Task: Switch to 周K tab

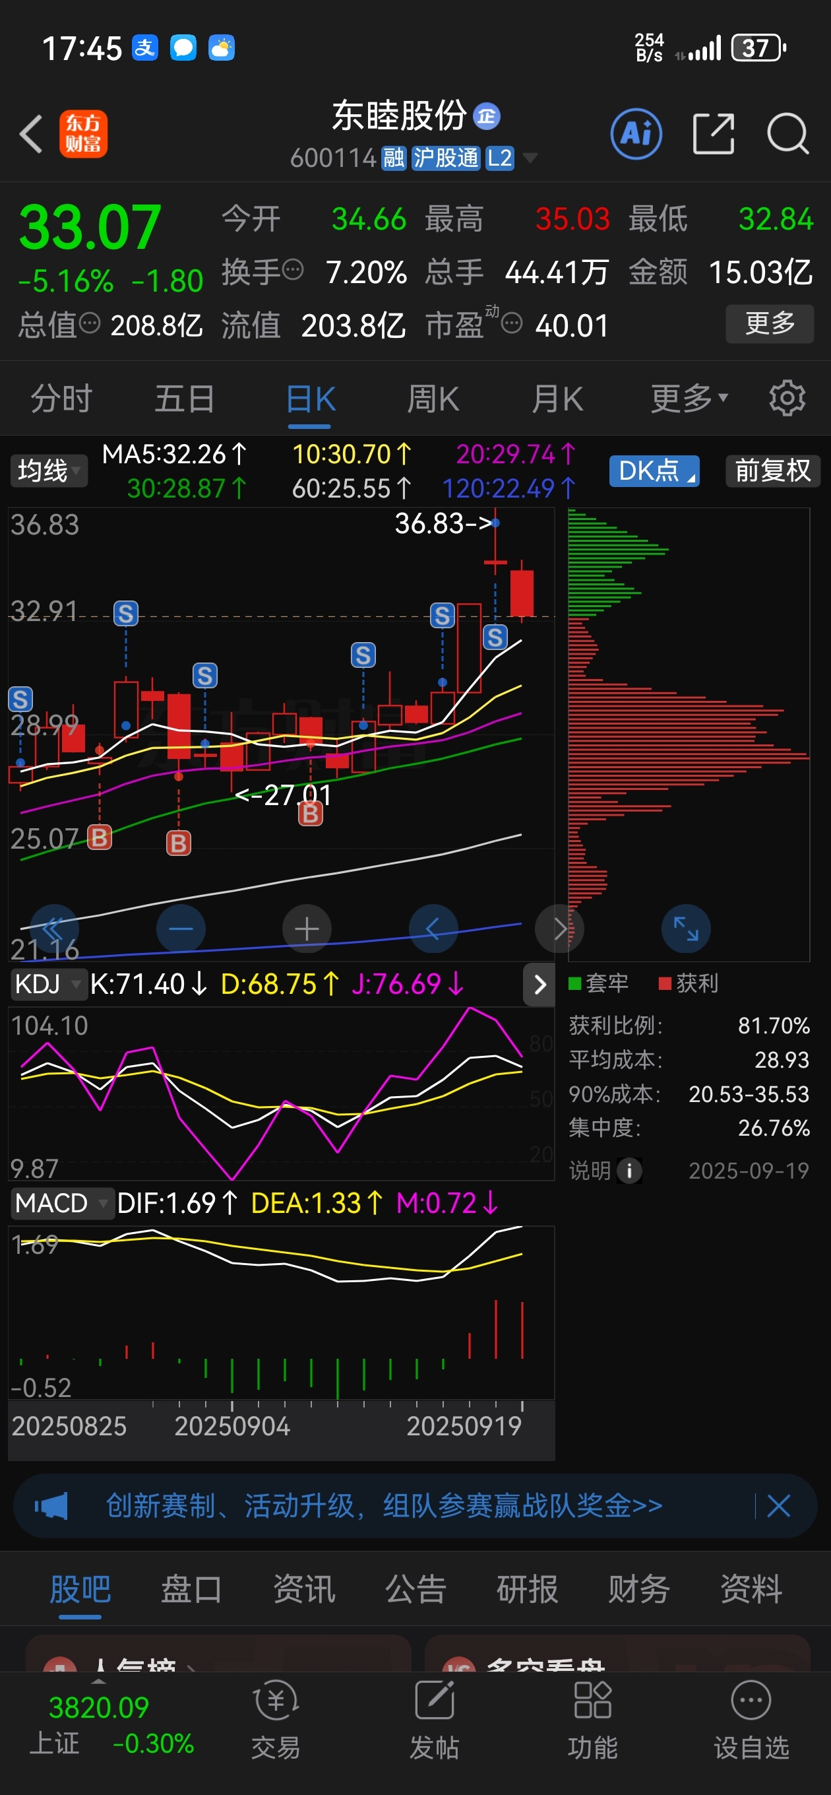Action: click(x=433, y=399)
